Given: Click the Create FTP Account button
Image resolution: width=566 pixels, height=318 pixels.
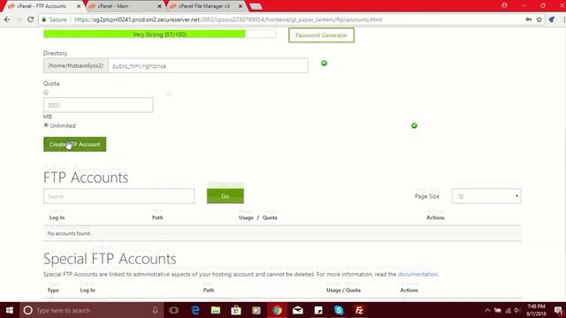Looking at the screenshot, I should pyautogui.click(x=74, y=144).
